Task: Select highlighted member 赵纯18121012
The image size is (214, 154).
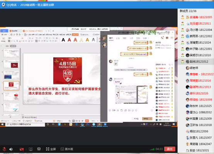Action: click(196, 62)
